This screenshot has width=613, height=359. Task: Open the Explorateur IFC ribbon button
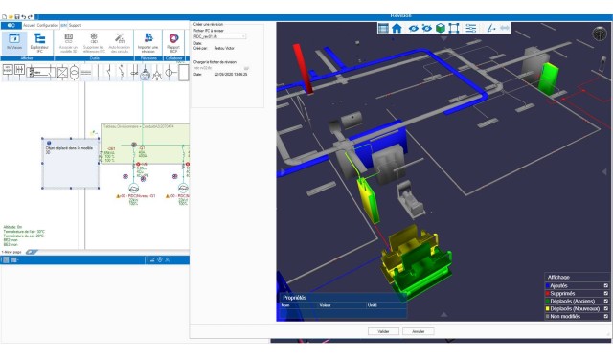(39, 42)
